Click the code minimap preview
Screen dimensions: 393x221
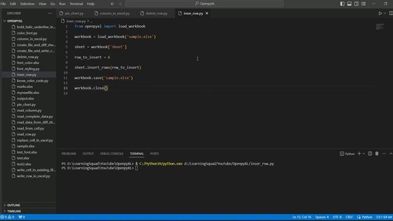pos(379,26)
